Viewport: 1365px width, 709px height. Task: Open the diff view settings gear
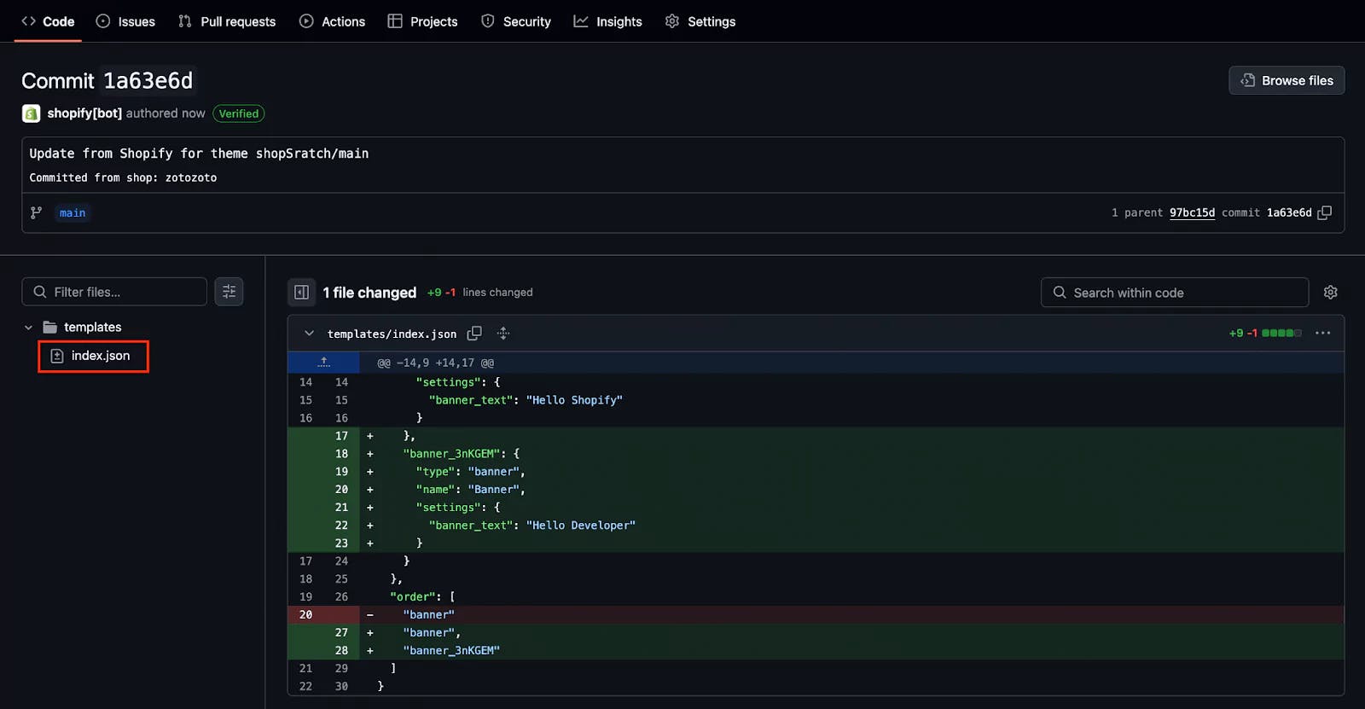pyautogui.click(x=1330, y=293)
